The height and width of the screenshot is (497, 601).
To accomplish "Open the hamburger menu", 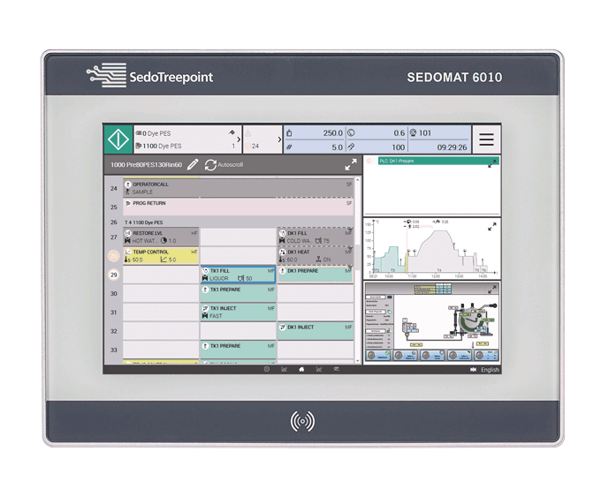I will pyautogui.click(x=486, y=139).
